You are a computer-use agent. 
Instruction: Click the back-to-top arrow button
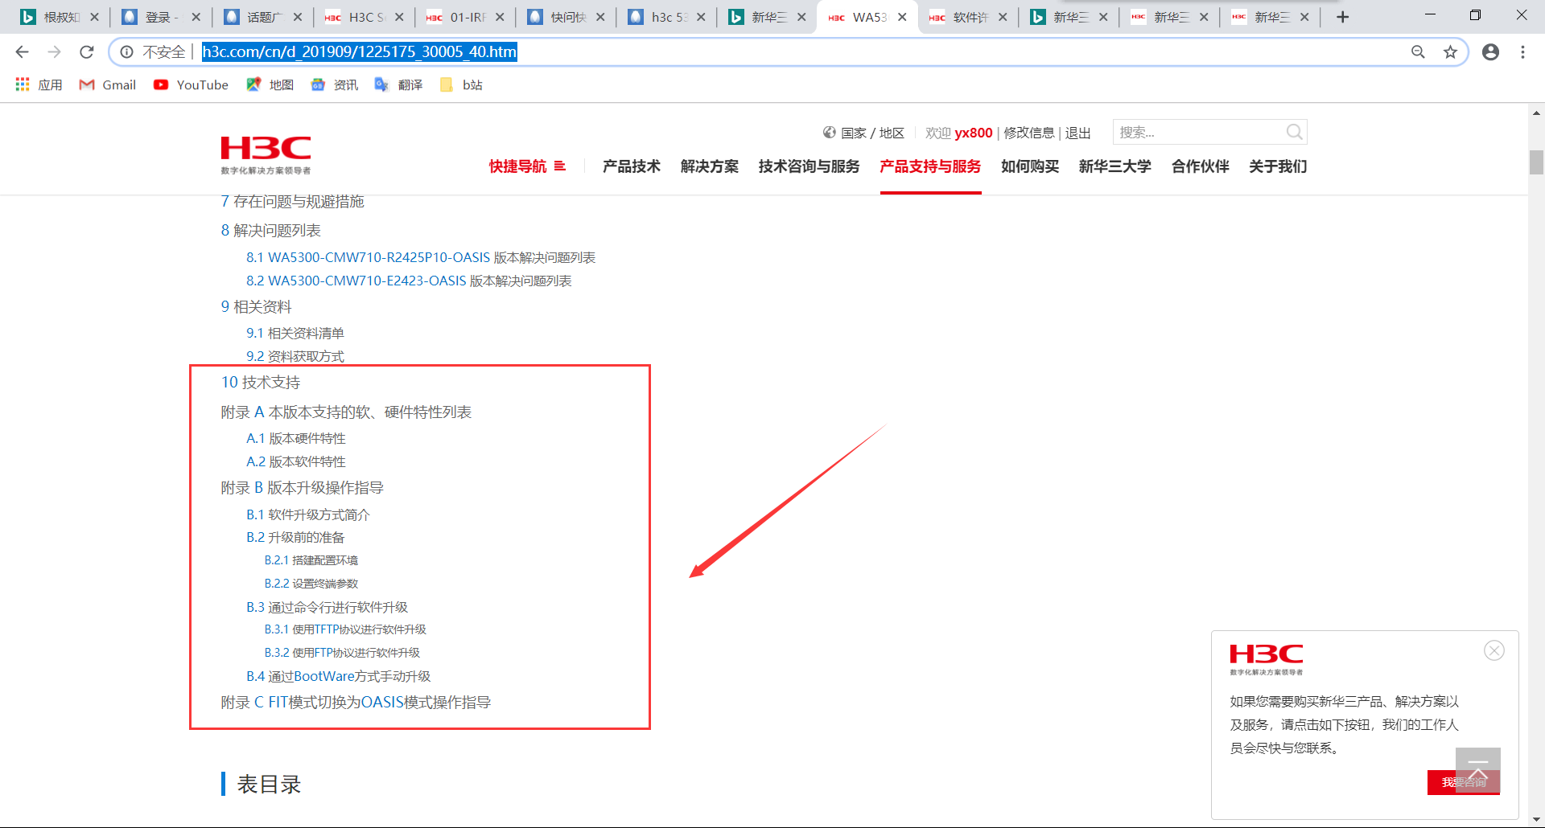[x=1477, y=769]
